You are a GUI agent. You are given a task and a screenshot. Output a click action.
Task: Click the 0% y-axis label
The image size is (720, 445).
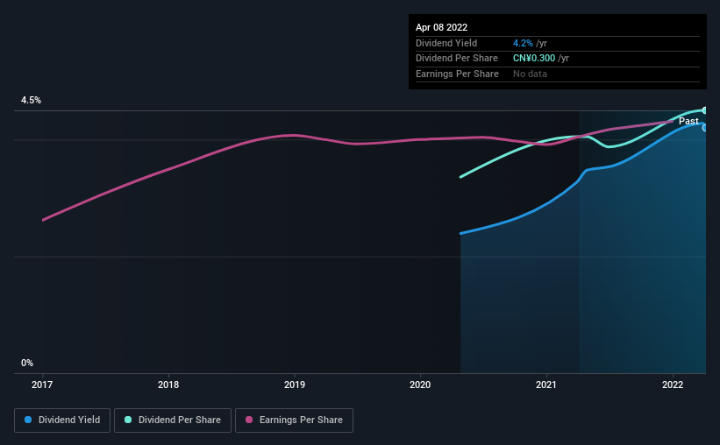pos(27,364)
